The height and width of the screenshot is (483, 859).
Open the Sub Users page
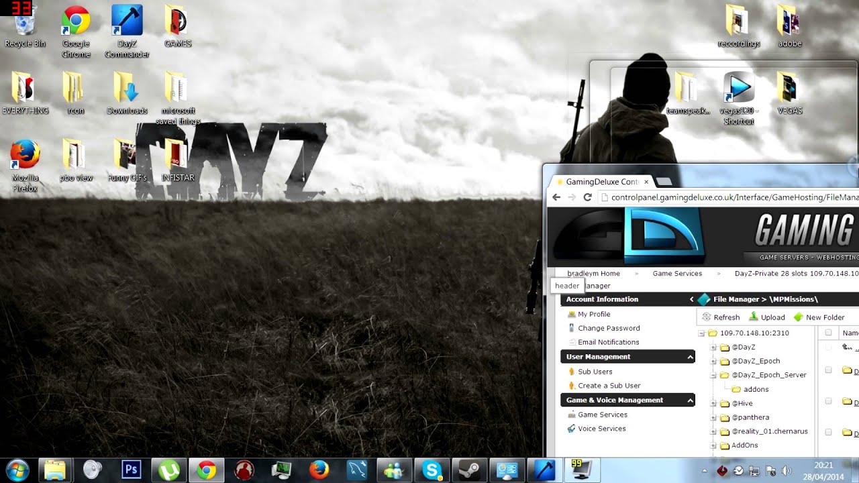595,372
